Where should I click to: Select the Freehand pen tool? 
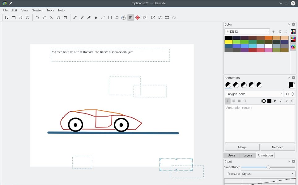pos(75,18)
